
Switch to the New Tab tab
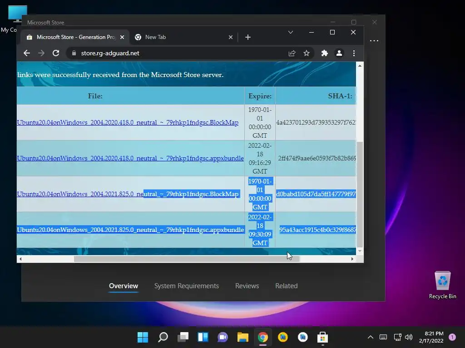[183, 37]
